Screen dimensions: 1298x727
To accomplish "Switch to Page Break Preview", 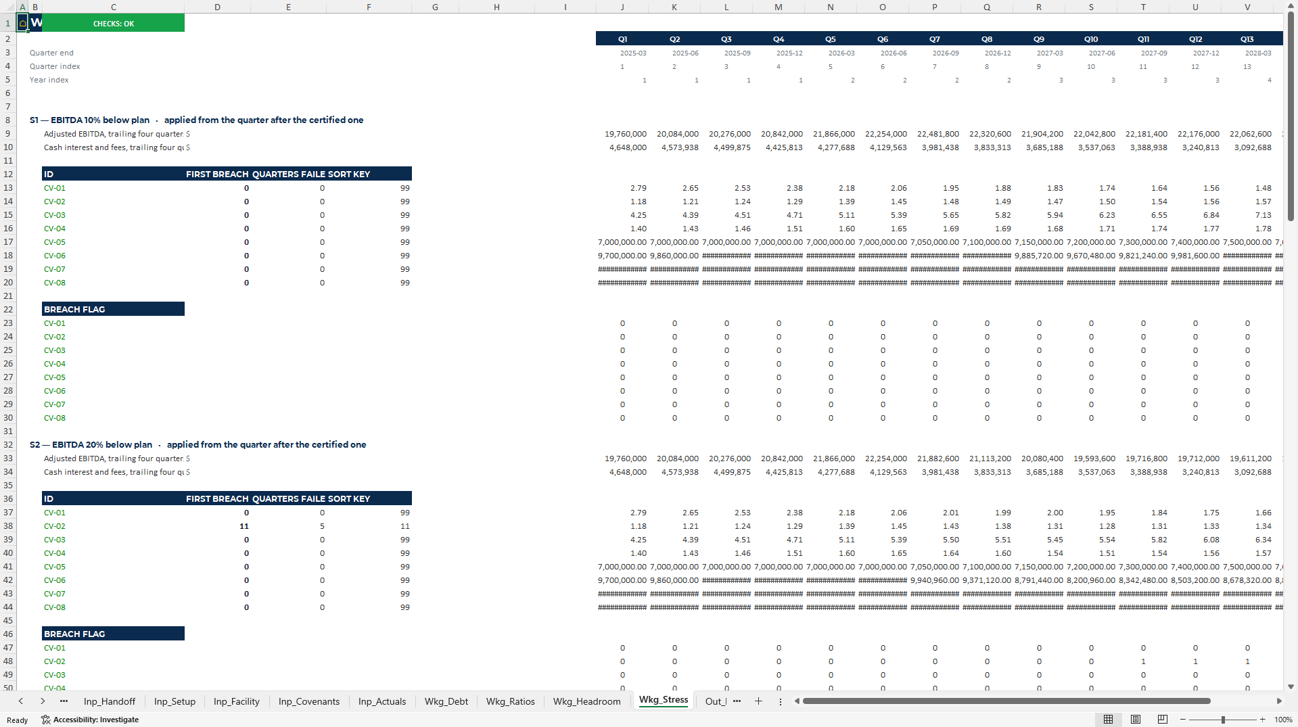I will pyautogui.click(x=1163, y=720).
